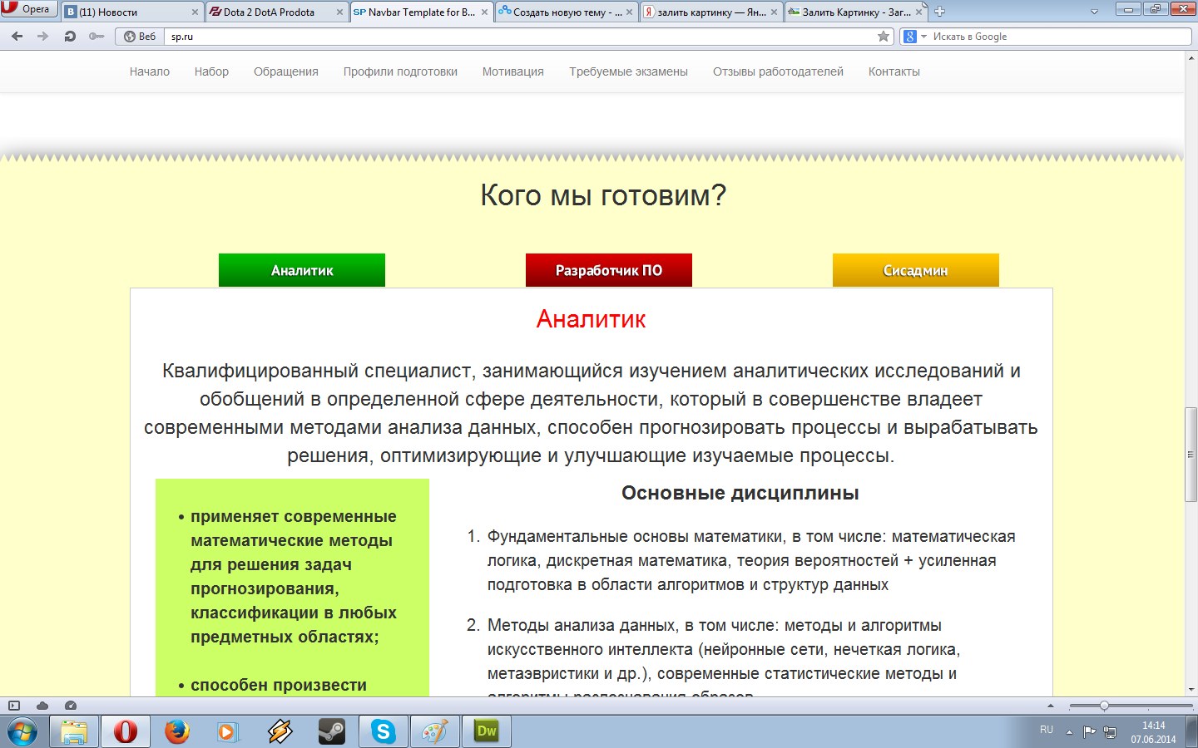Open Action Center flag icon in tray

pos(1089,732)
